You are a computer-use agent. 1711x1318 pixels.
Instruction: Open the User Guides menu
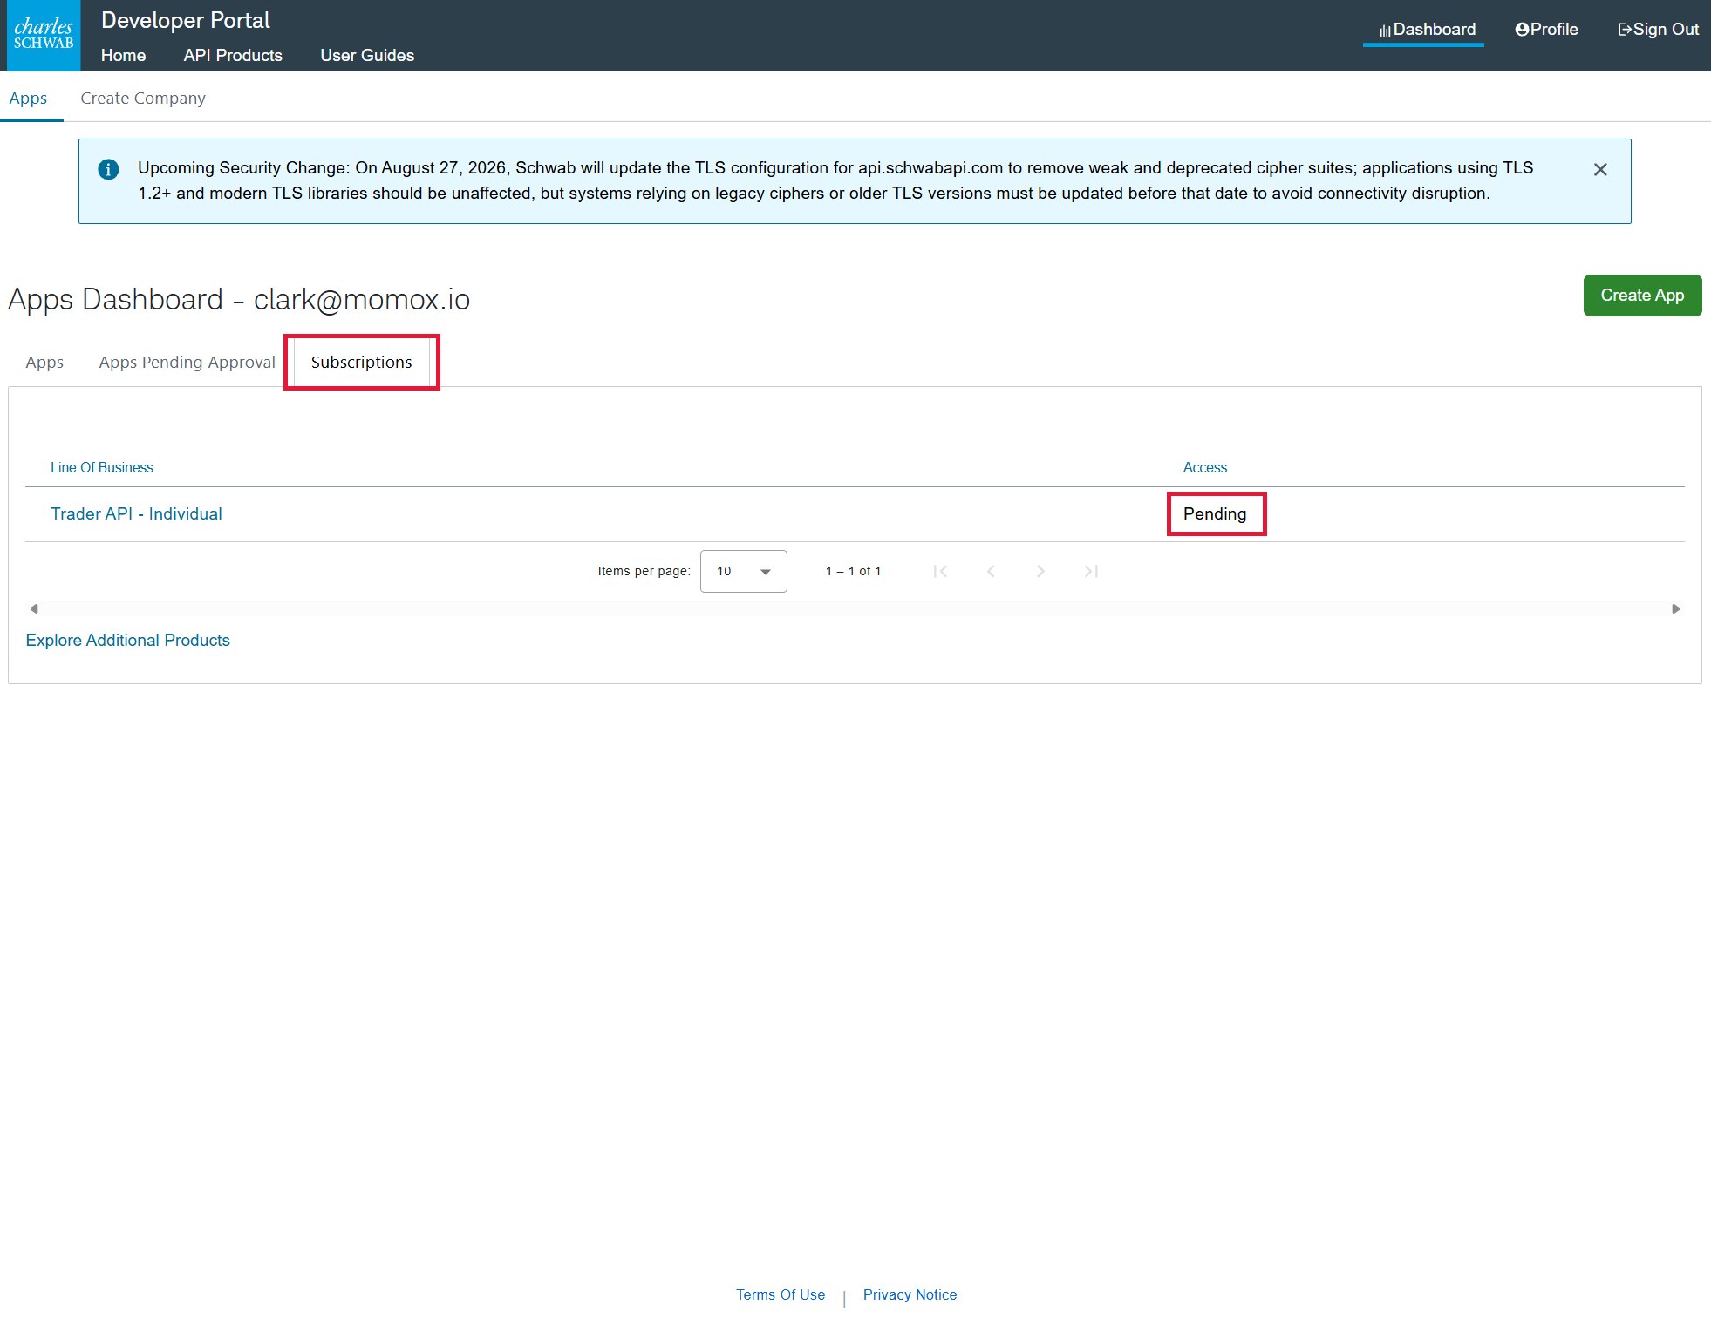(x=367, y=55)
